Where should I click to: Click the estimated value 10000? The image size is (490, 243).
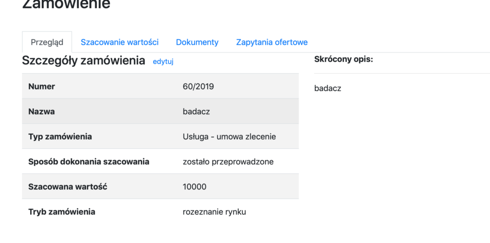[x=194, y=186]
